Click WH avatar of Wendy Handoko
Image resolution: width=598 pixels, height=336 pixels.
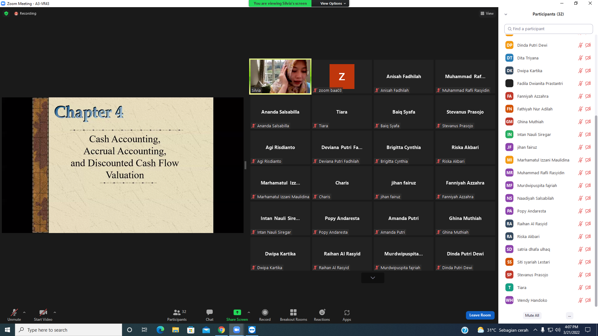tap(509, 300)
